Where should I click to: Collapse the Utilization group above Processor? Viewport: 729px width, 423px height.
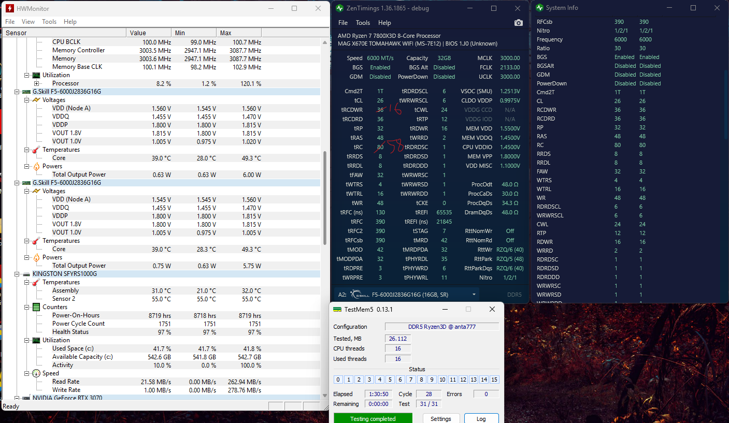coord(27,75)
